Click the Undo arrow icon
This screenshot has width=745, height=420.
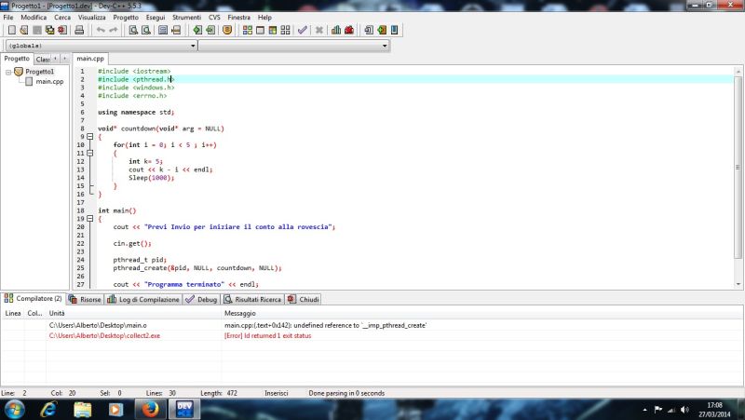pos(101,30)
